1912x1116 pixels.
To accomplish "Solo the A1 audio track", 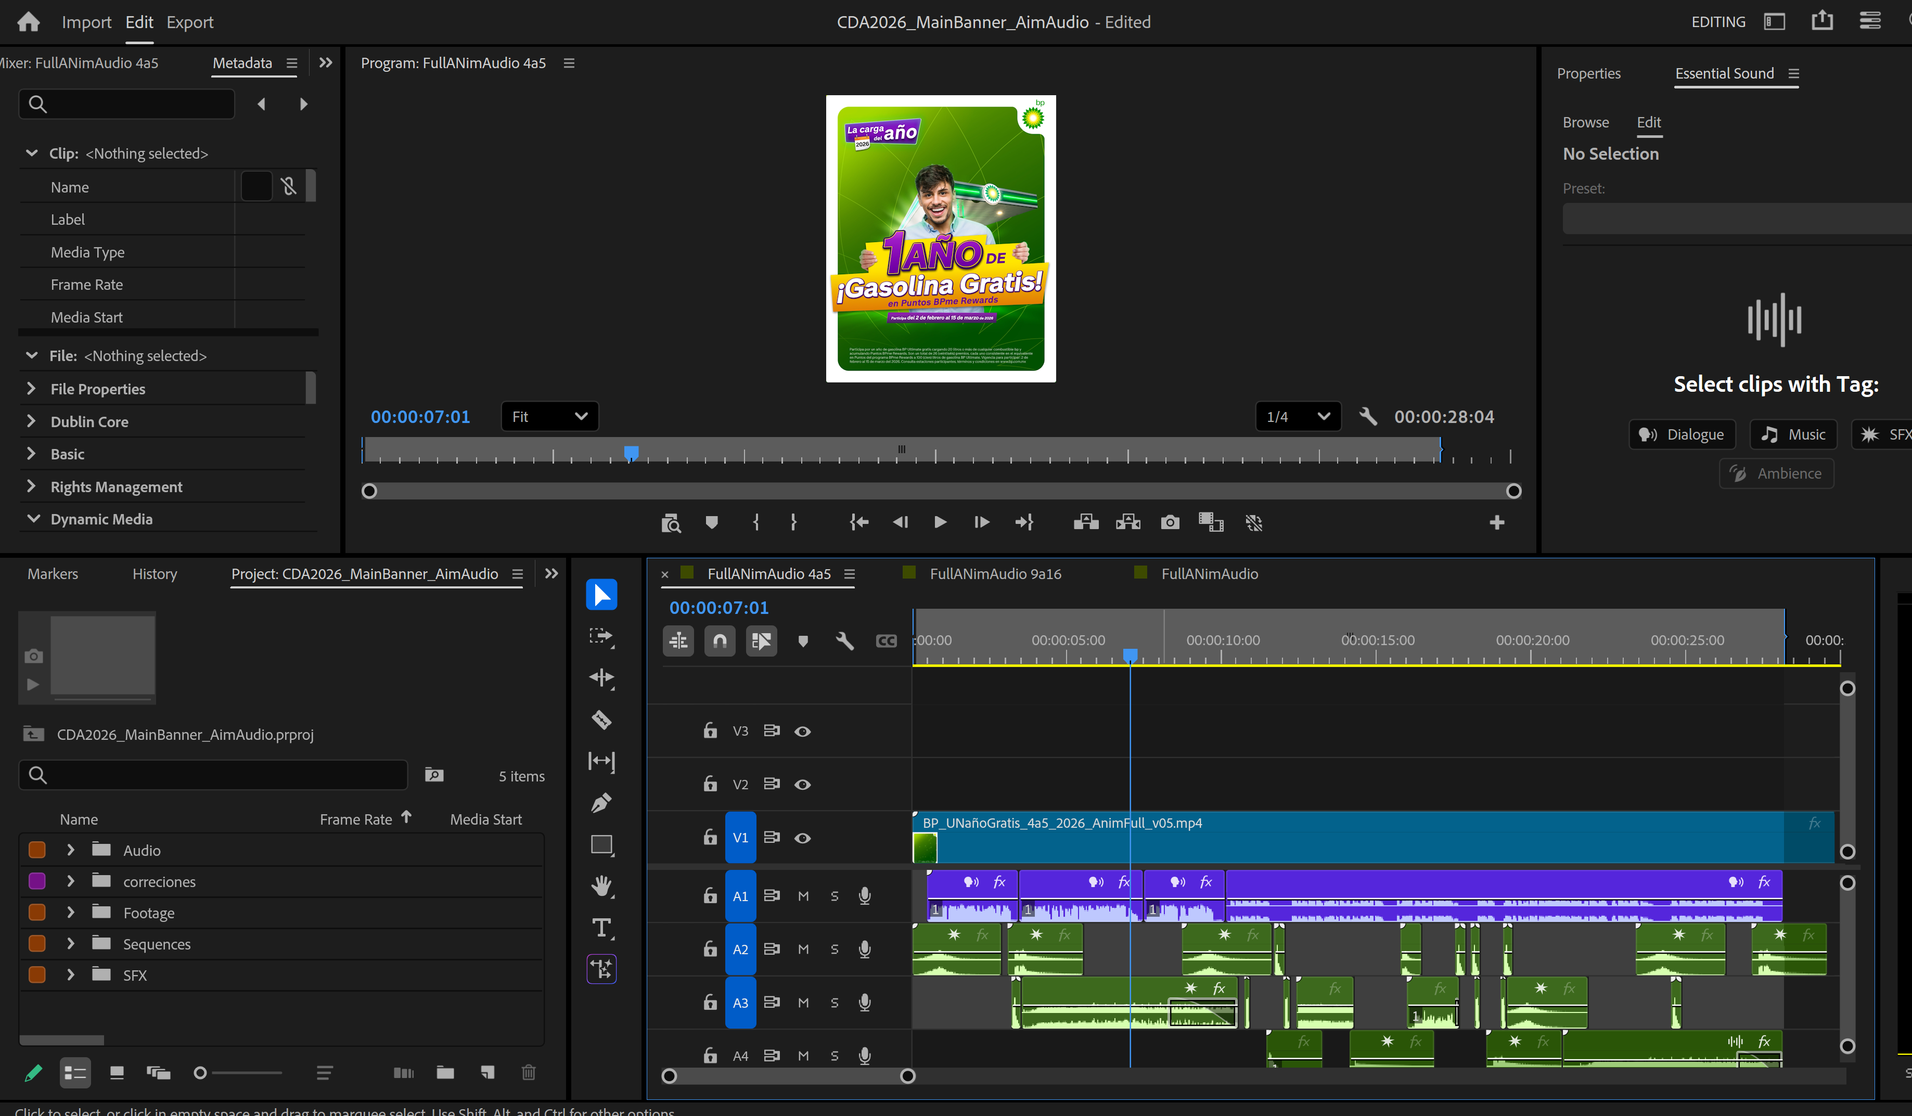I will point(834,896).
